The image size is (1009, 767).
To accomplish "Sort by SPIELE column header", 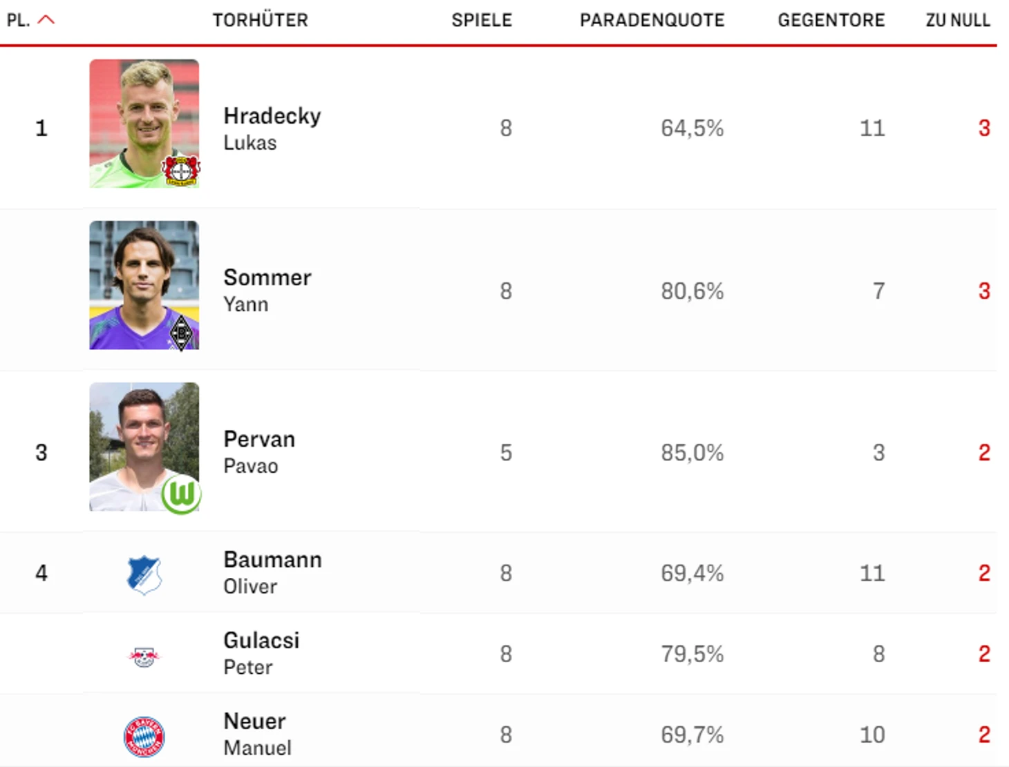I will tap(482, 21).
